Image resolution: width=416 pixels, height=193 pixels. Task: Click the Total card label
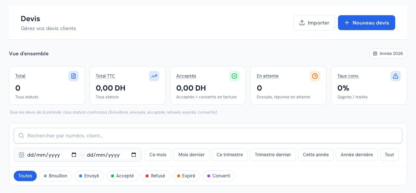20,76
